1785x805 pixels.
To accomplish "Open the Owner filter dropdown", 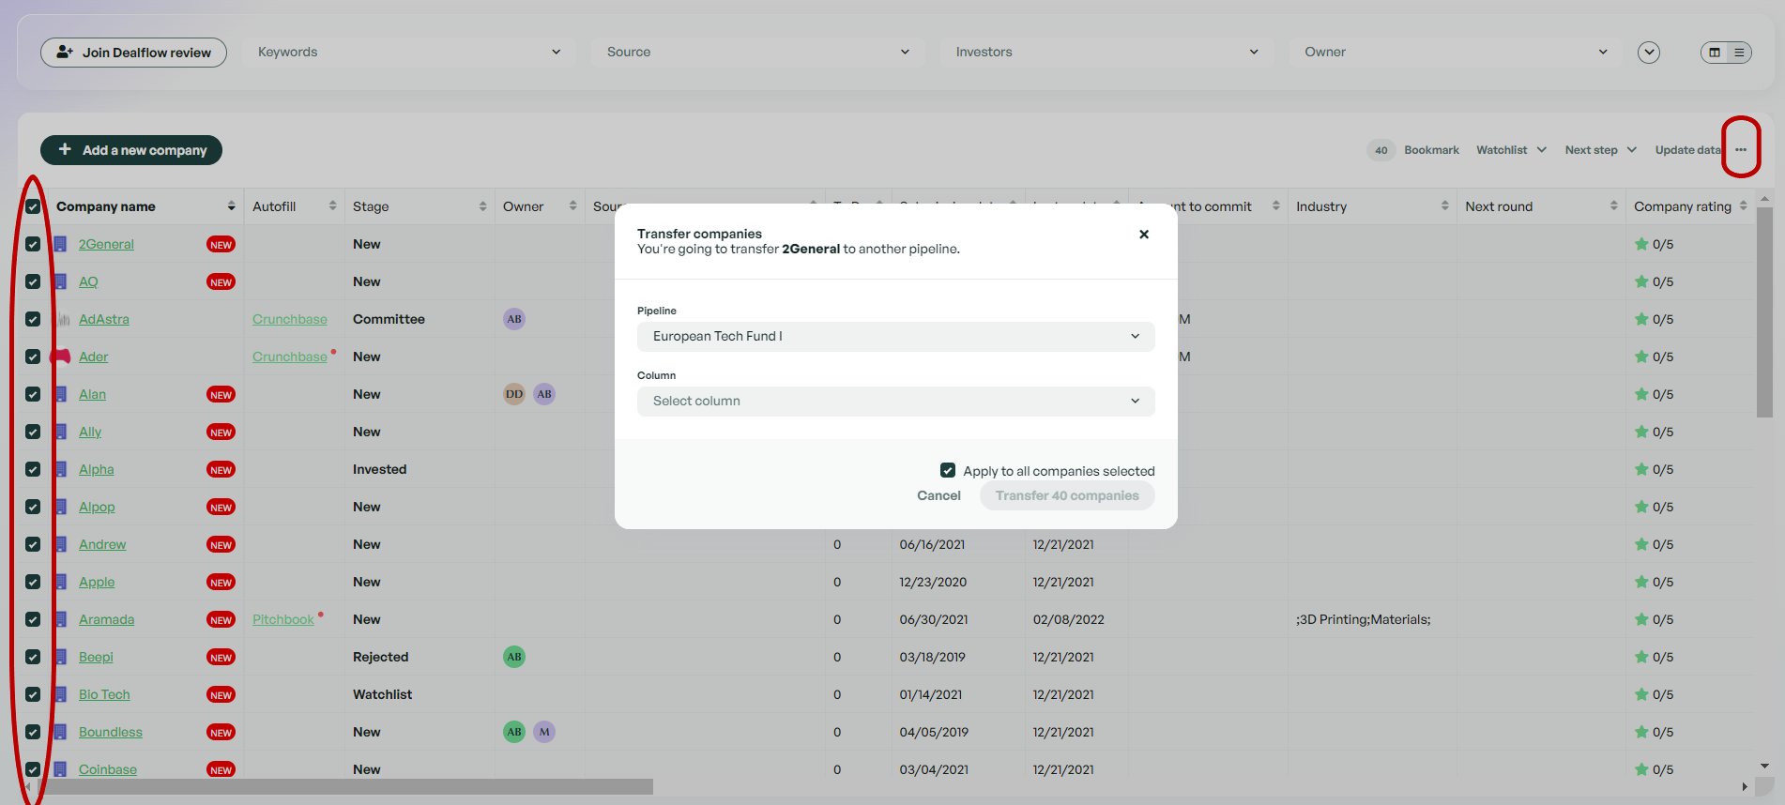I will coord(1456,53).
